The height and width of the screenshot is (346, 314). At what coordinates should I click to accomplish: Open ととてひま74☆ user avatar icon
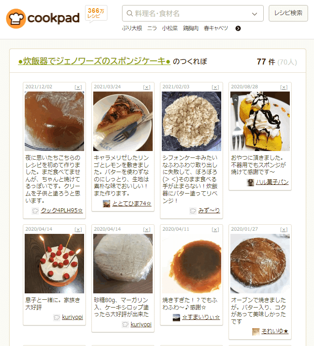106,204
